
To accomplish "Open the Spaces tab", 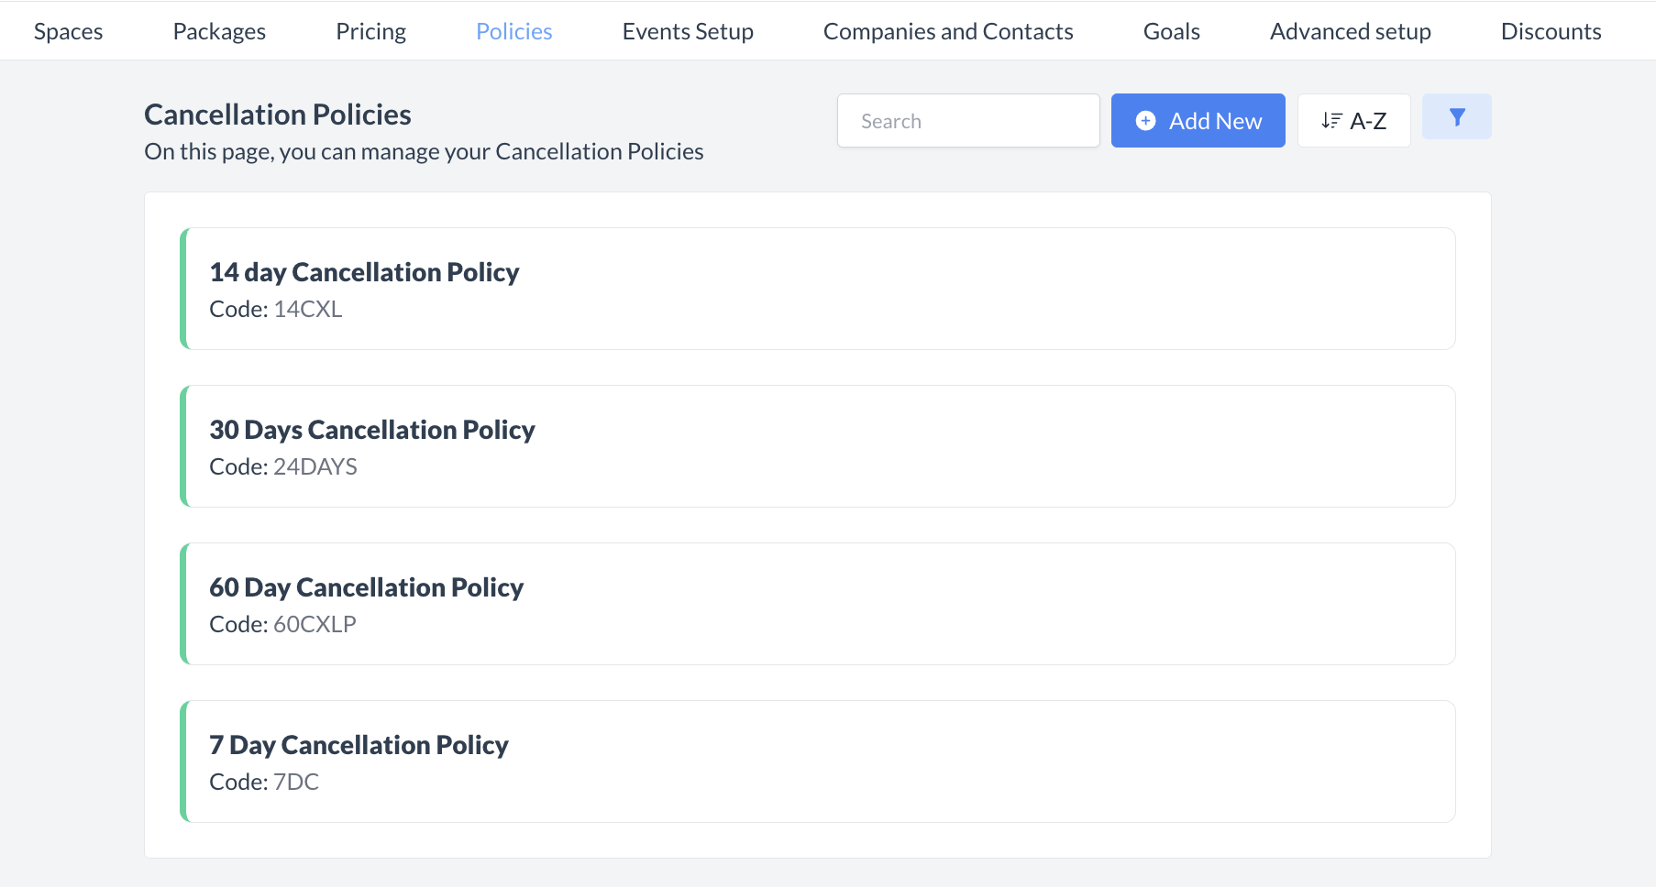I will coord(69,31).
